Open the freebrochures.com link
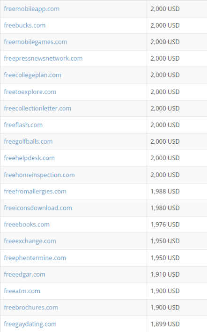This screenshot has height=332, width=207. coord(31,308)
